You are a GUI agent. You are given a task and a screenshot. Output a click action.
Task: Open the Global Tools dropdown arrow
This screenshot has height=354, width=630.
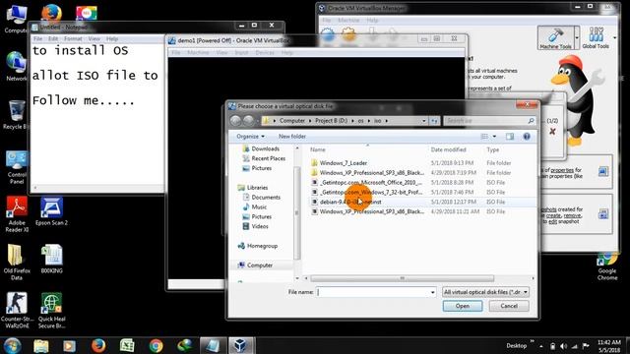(x=614, y=37)
